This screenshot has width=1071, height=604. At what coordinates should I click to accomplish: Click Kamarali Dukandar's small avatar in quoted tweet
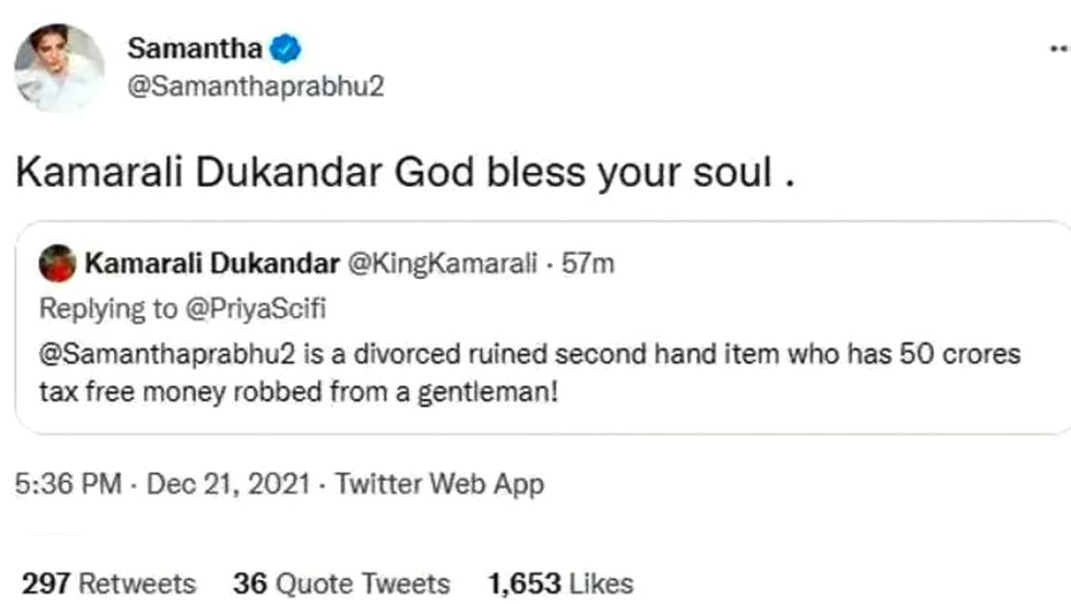[x=58, y=264]
